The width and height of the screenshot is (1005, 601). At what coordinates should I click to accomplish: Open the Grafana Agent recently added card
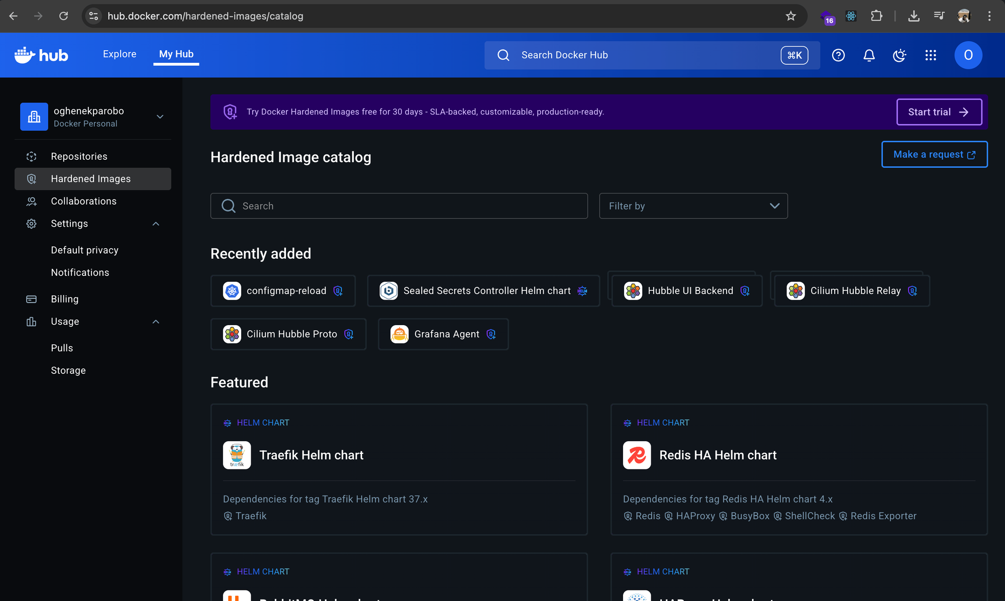point(443,334)
